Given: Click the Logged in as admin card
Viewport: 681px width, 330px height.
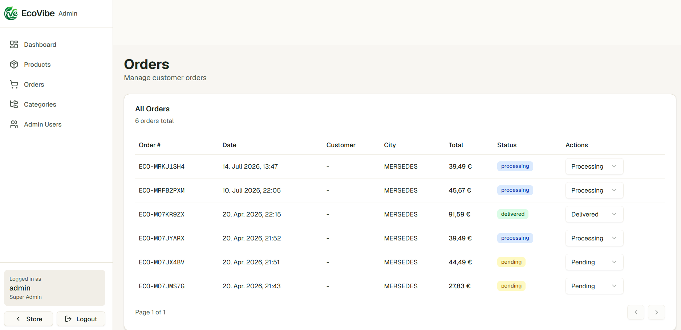Looking at the screenshot, I should [54, 288].
